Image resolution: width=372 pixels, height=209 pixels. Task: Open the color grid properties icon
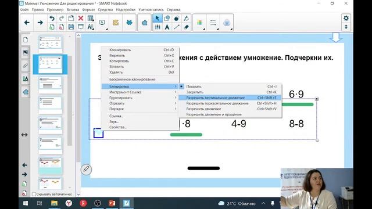[199, 23]
